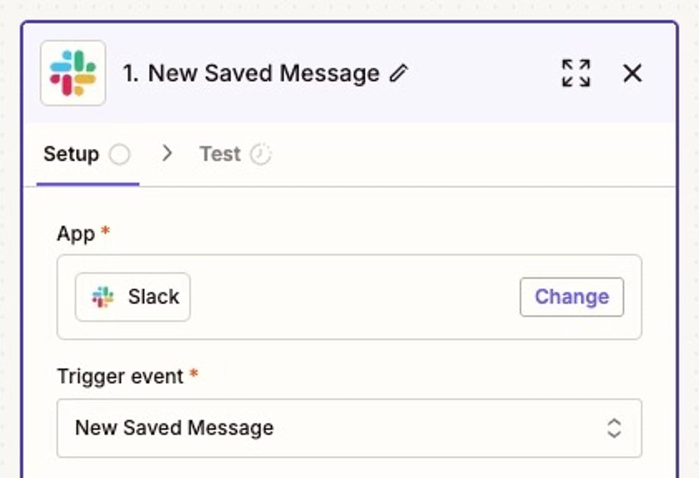699x478 pixels.
Task: Click the required asterisk marker next to App
Action: pos(104,231)
